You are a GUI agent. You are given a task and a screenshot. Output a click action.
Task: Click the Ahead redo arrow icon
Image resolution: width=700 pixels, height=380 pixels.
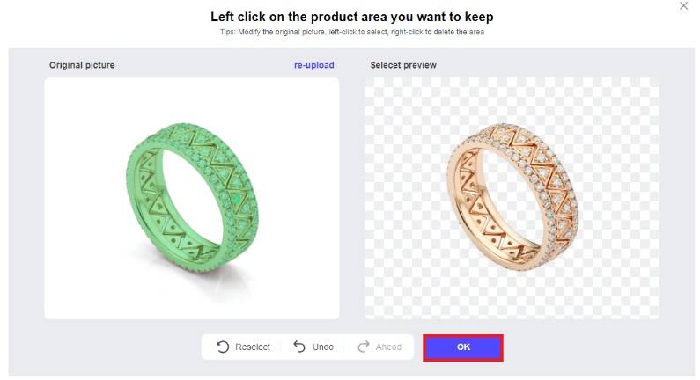point(364,347)
